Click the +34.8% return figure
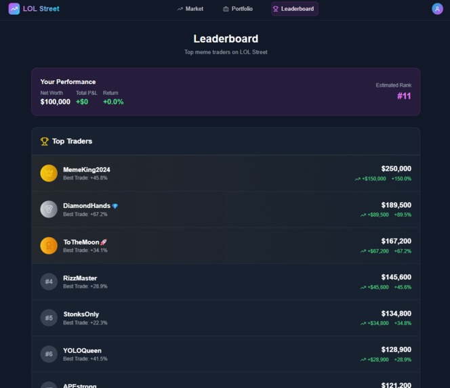 [x=403, y=324]
